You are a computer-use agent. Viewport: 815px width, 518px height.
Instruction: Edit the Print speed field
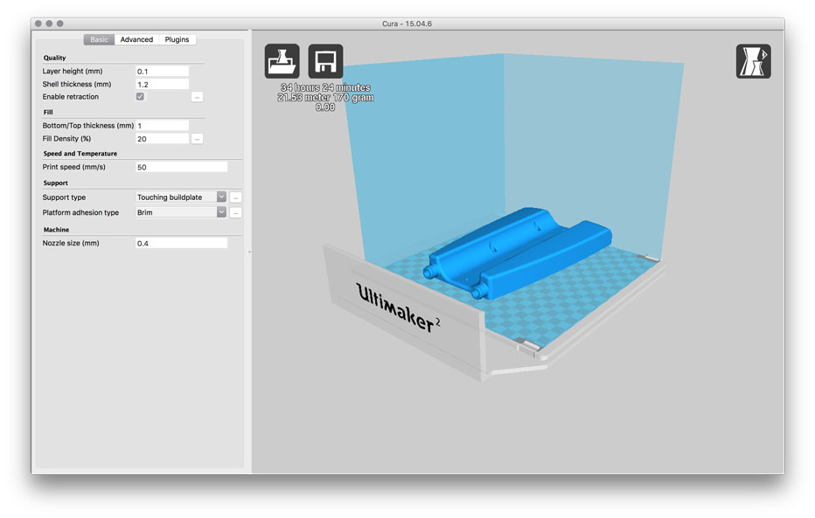[181, 167]
